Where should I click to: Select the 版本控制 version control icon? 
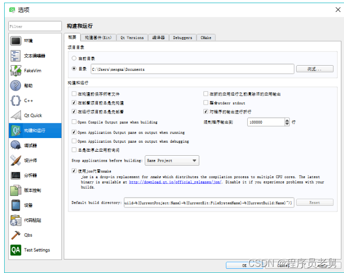pyautogui.click(x=16, y=190)
